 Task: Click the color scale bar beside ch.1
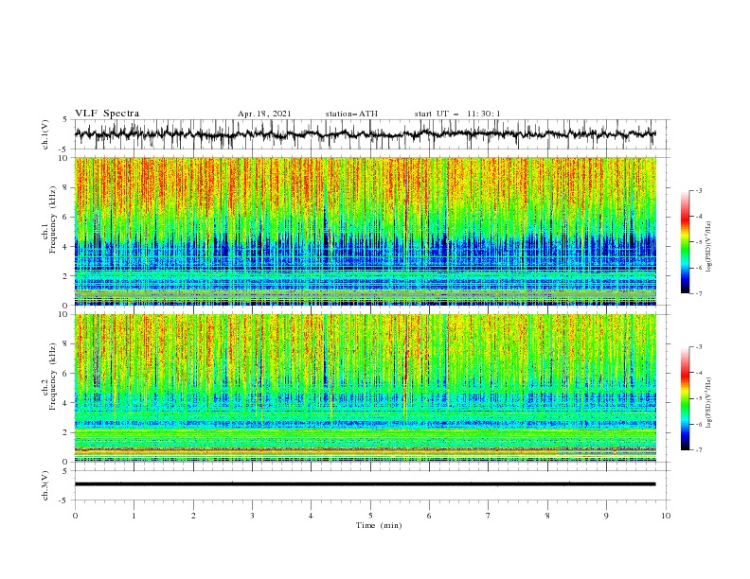pyautogui.click(x=685, y=242)
